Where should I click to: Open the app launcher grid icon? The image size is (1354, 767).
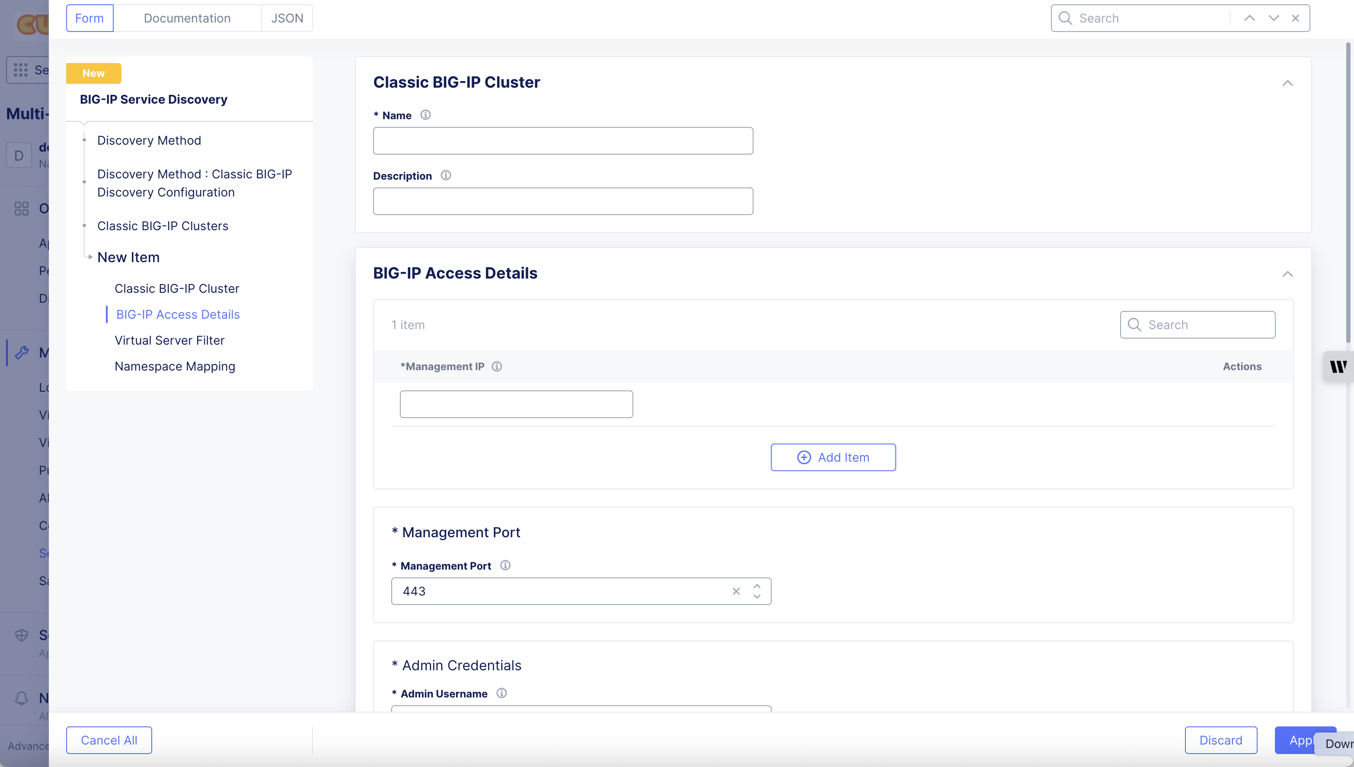tap(21, 69)
